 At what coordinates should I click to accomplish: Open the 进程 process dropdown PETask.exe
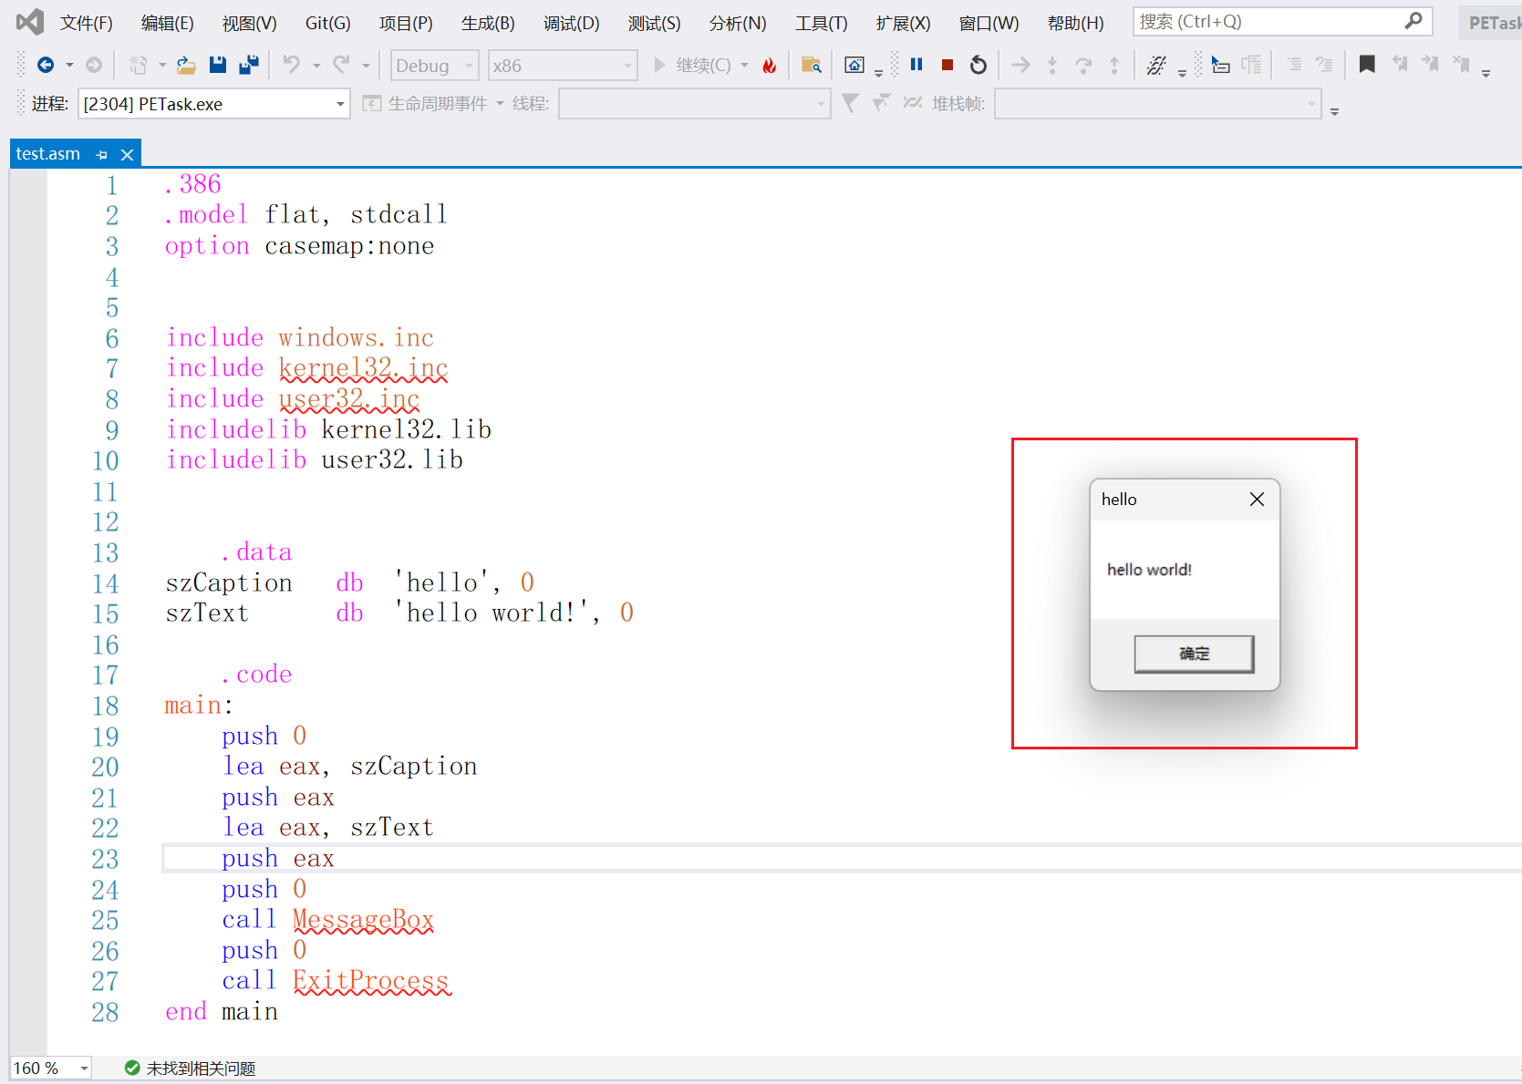coord(214,104)
